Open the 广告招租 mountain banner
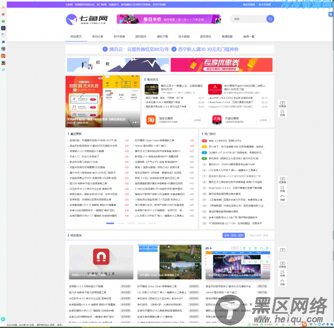334x328 pixels. [x=118, y=65]
